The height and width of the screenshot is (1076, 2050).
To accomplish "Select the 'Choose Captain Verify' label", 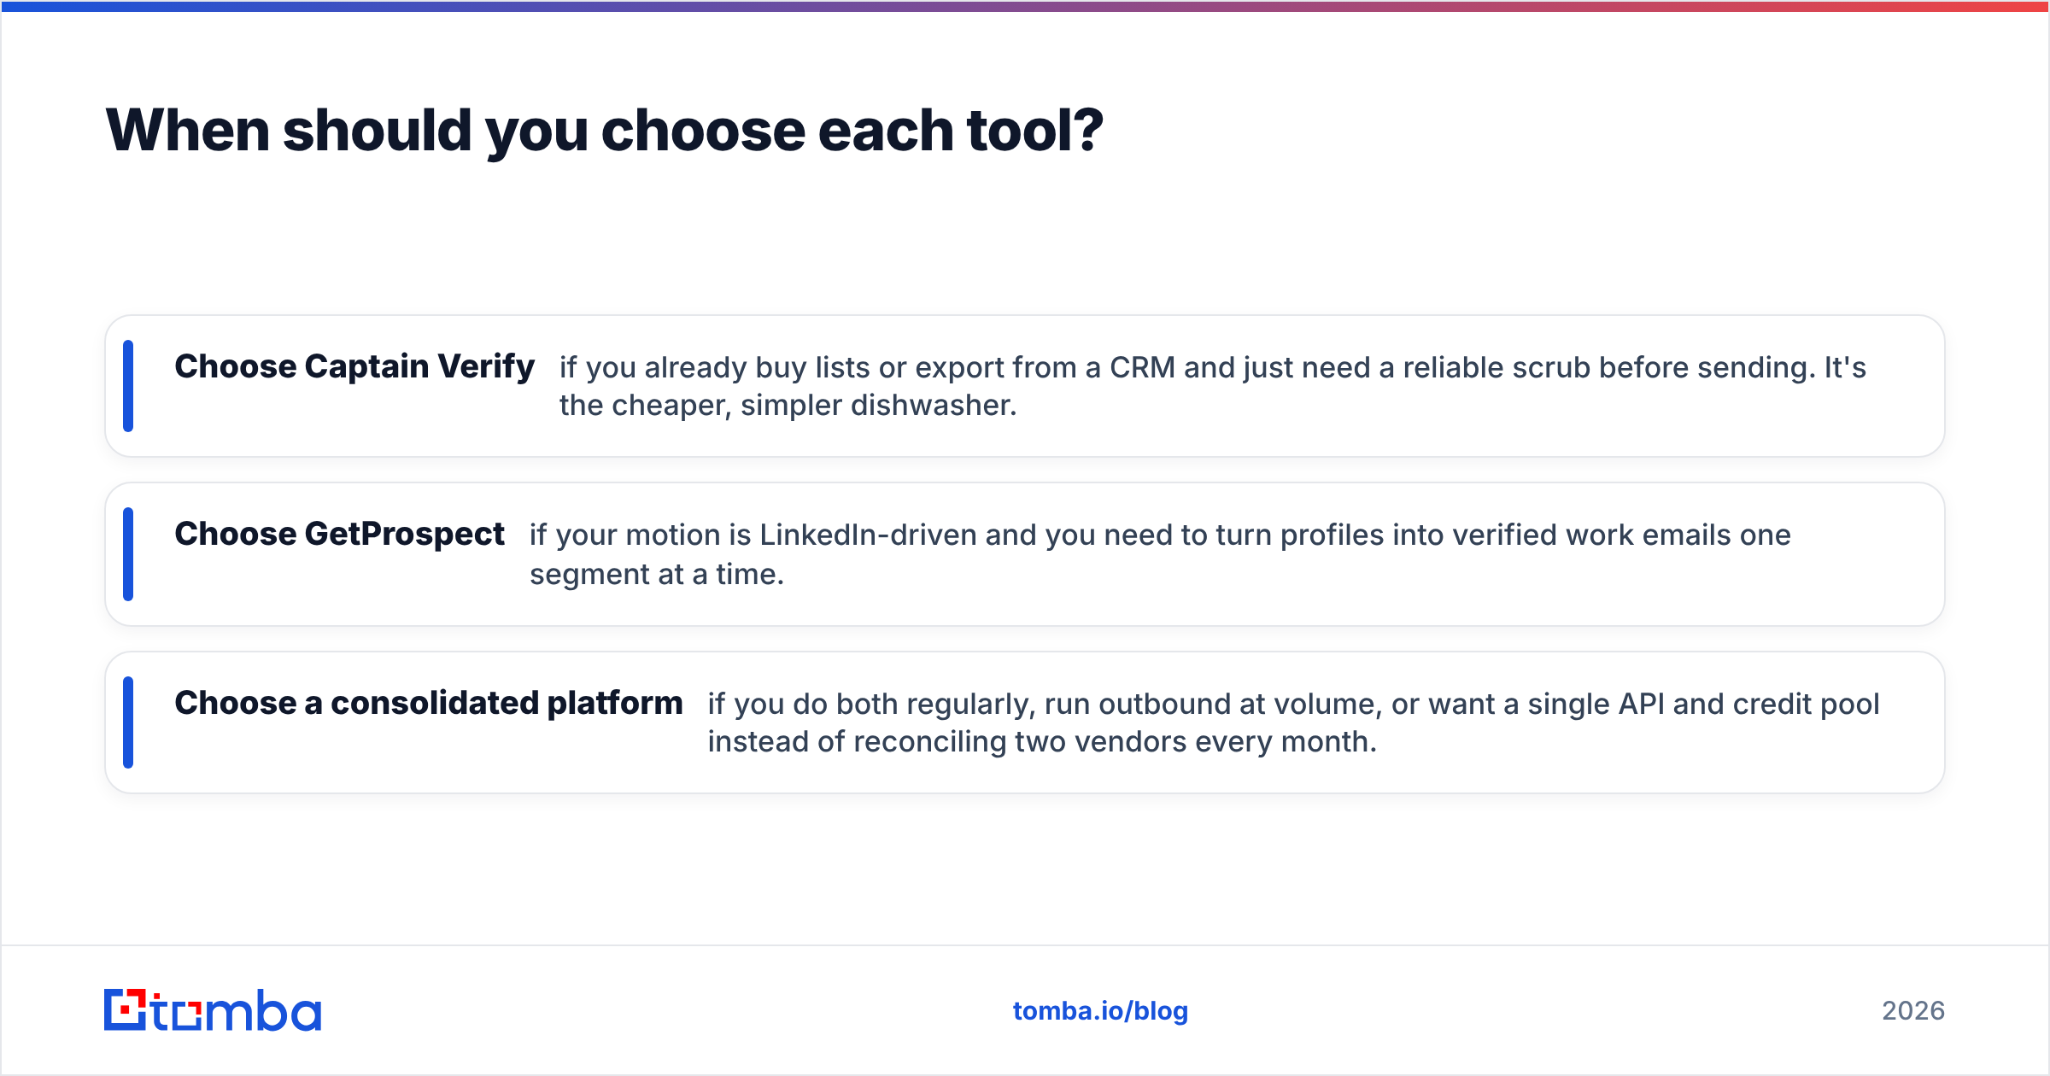I will tap(354, 366).
